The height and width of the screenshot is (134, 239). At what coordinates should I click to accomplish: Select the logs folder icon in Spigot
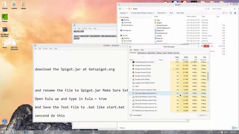(x=155, y=20)
